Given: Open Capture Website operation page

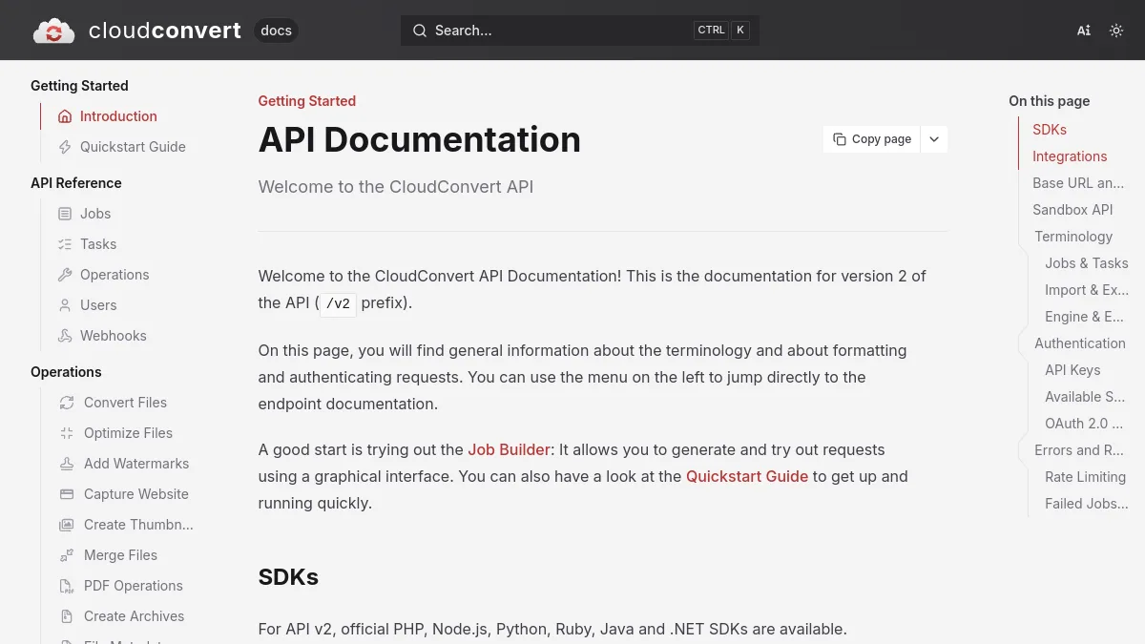Looking at the screenshot, I should tap(136, 494).
